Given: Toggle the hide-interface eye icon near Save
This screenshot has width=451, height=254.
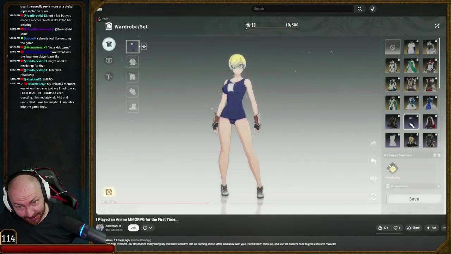Looking at the screenshot, I should click(x=373, y=178).
